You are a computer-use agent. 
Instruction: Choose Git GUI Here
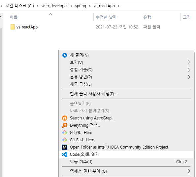point(126,133)
